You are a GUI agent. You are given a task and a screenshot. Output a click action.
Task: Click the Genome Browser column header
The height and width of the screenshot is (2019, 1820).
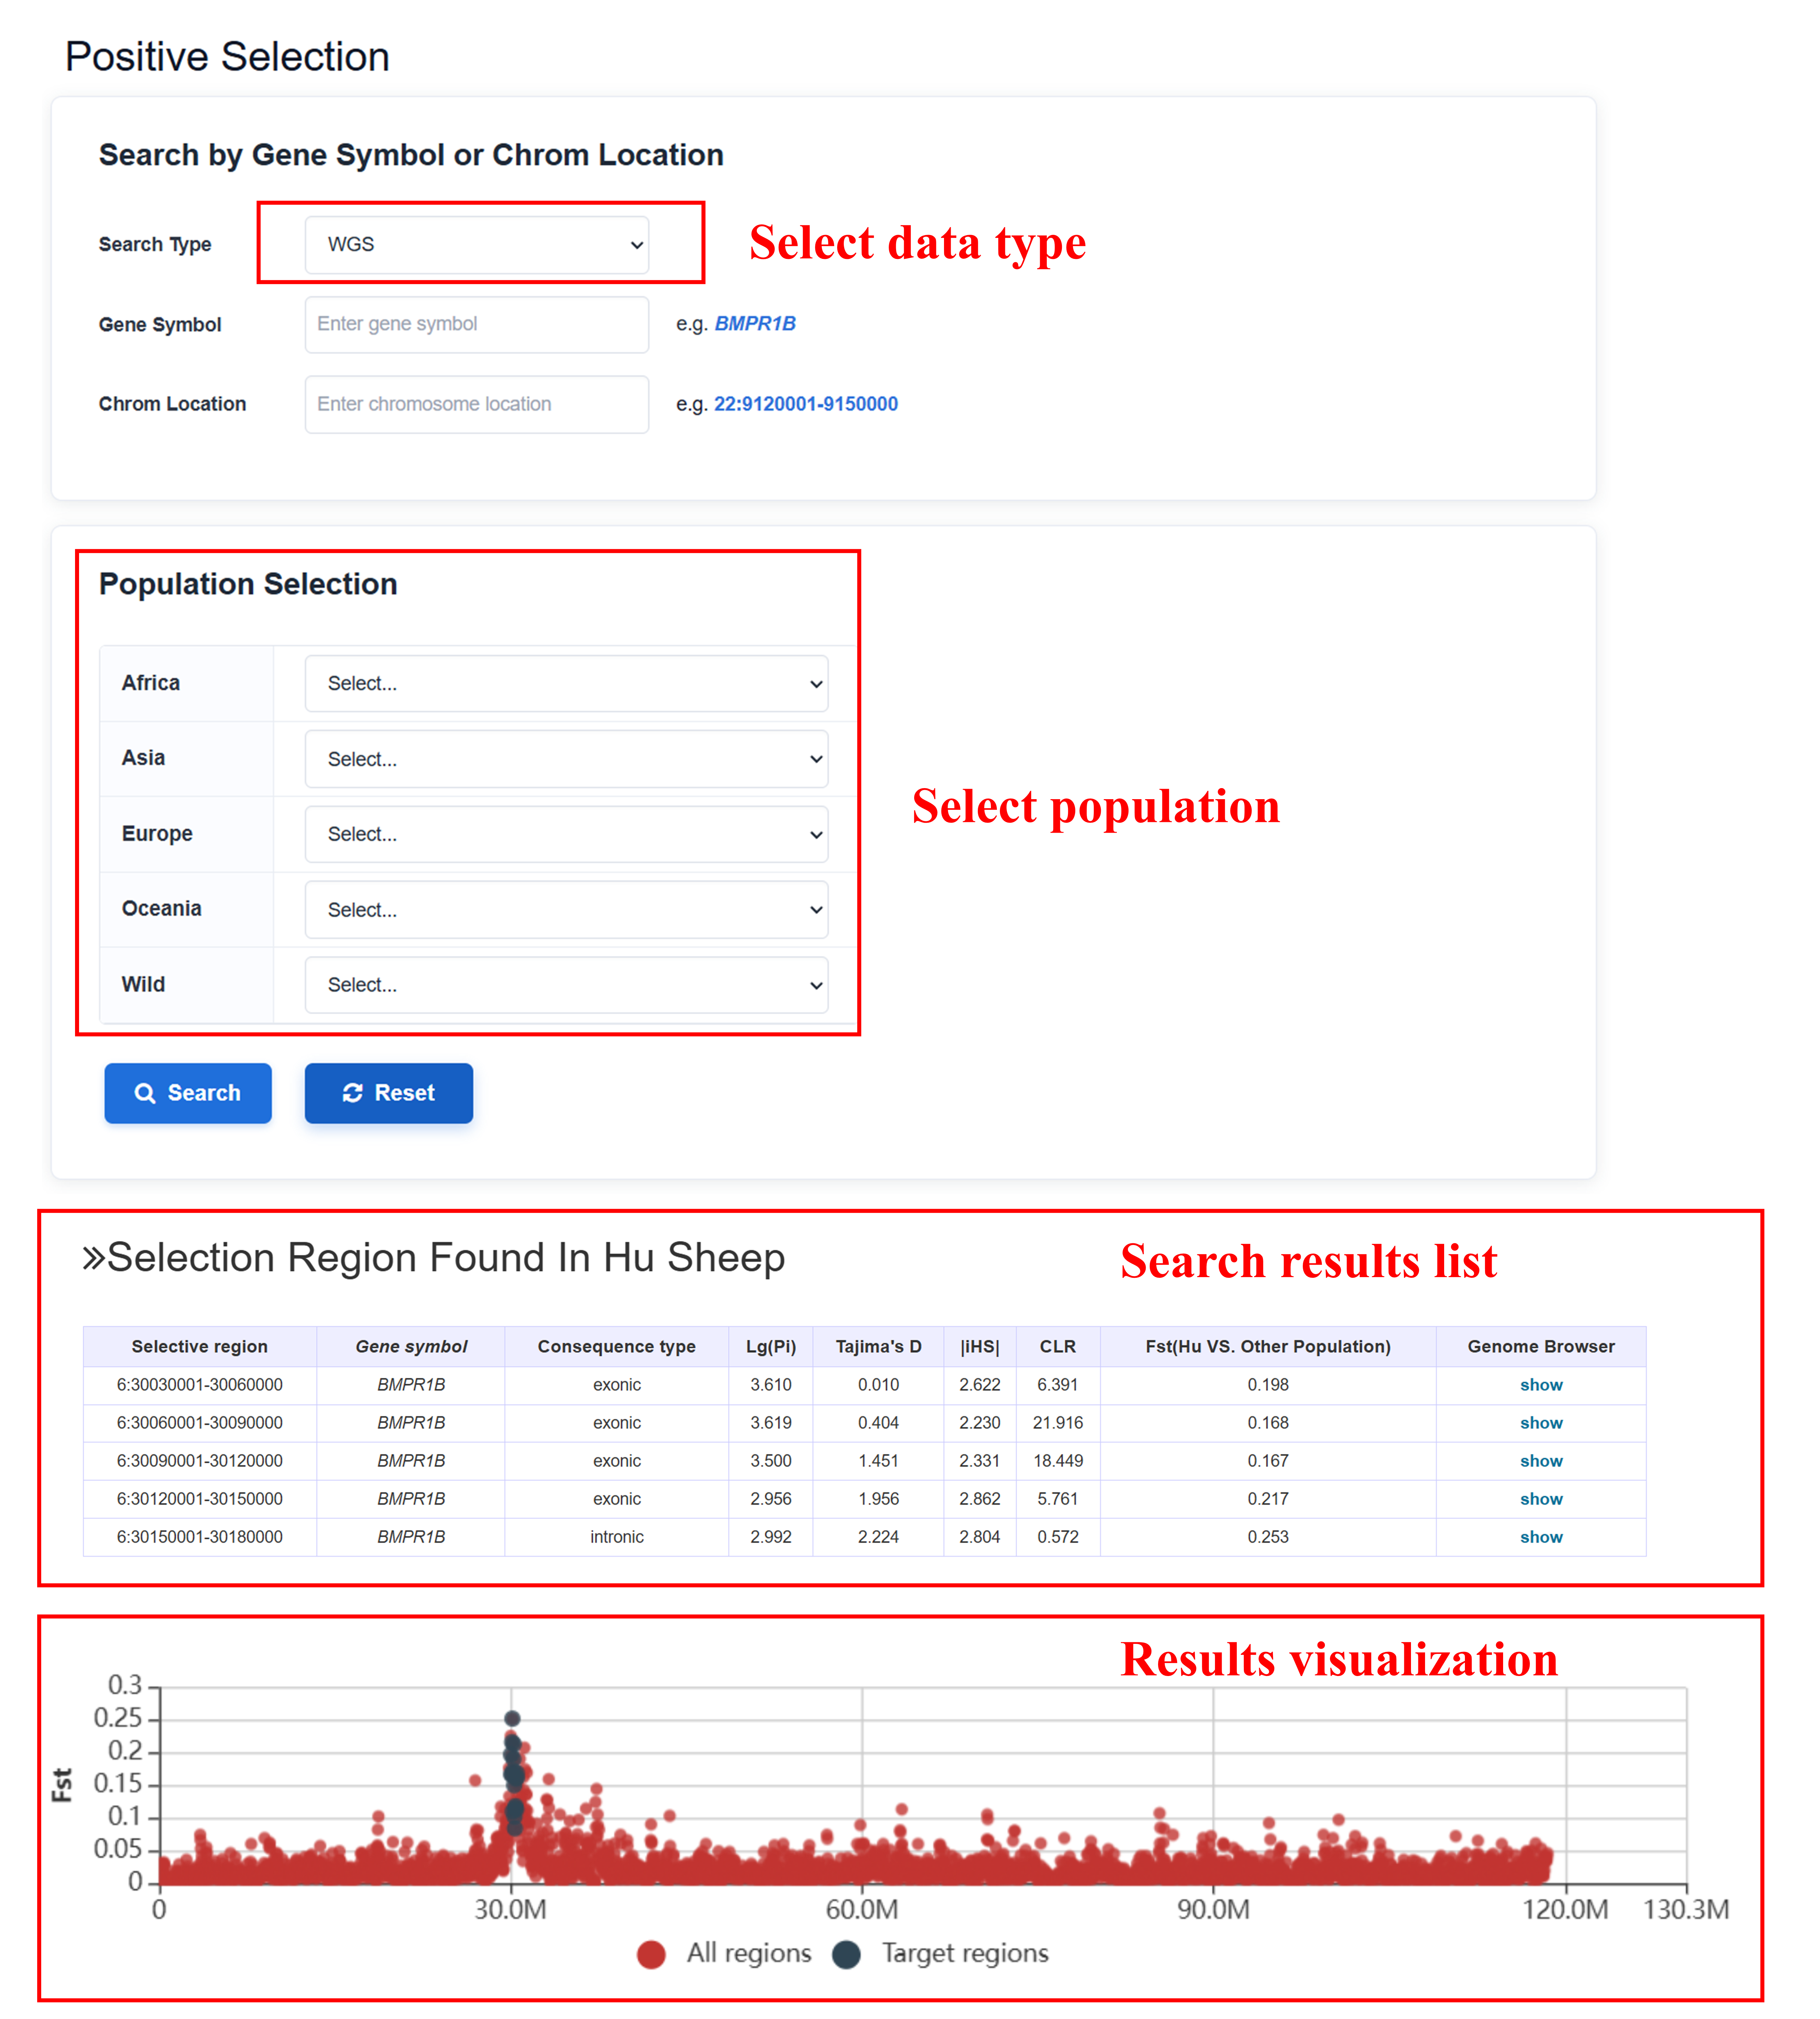point(1541,1347)
